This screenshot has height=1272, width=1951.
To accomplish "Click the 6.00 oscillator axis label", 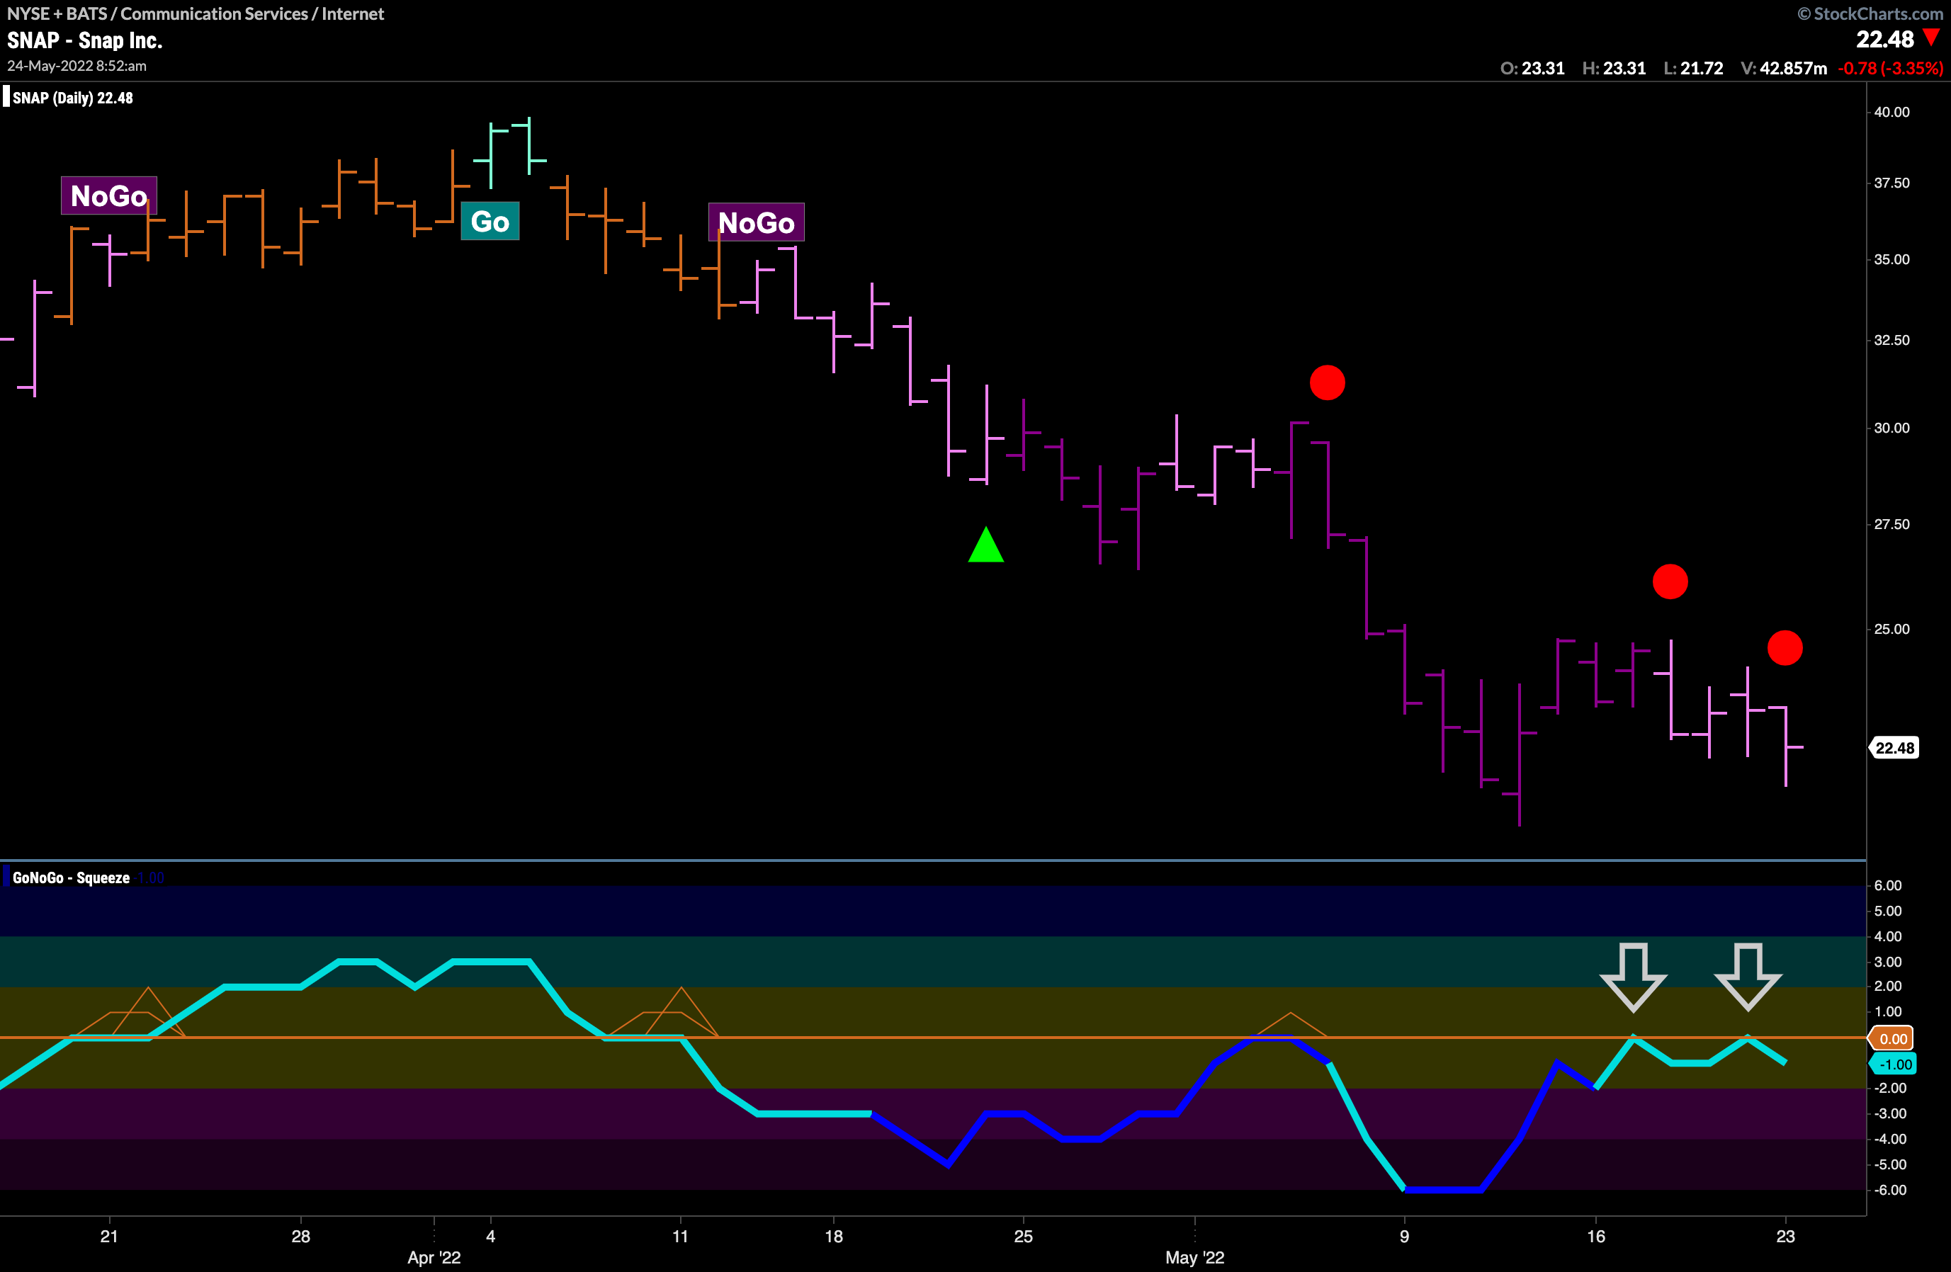I will click(1888, 885).
